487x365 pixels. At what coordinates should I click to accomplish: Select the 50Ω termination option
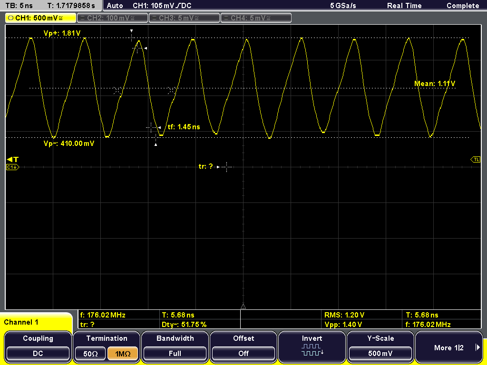[90, 355]
